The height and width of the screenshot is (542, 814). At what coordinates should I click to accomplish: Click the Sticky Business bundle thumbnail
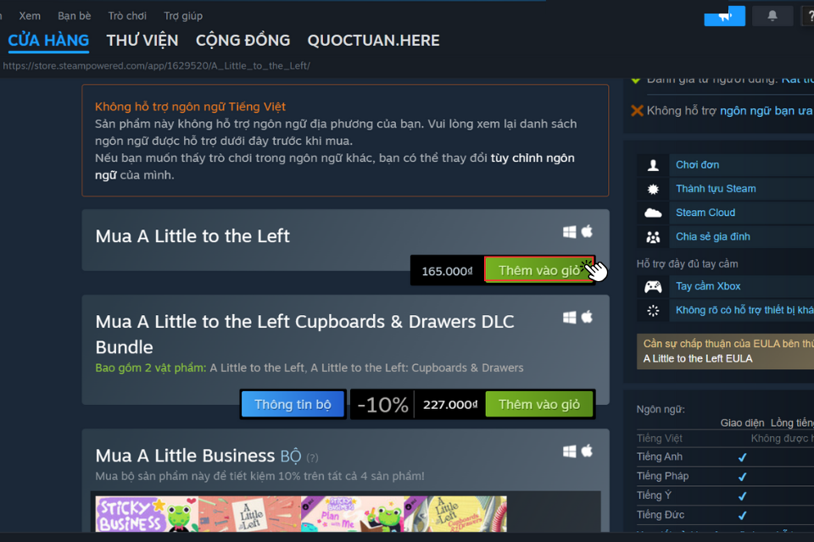click(x=147, y=514)
